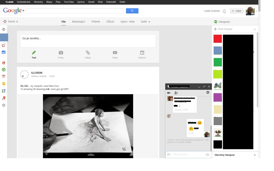
Task: Choose the Fotky camera post option
Action: pyautogui.click(x=61, y=55)
